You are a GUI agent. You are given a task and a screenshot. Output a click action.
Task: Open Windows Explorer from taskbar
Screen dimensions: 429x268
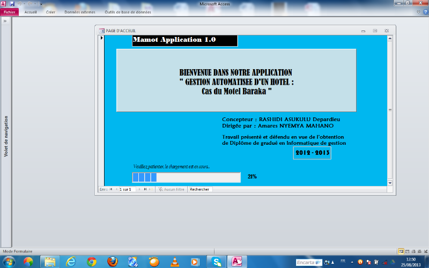(50, 262)
